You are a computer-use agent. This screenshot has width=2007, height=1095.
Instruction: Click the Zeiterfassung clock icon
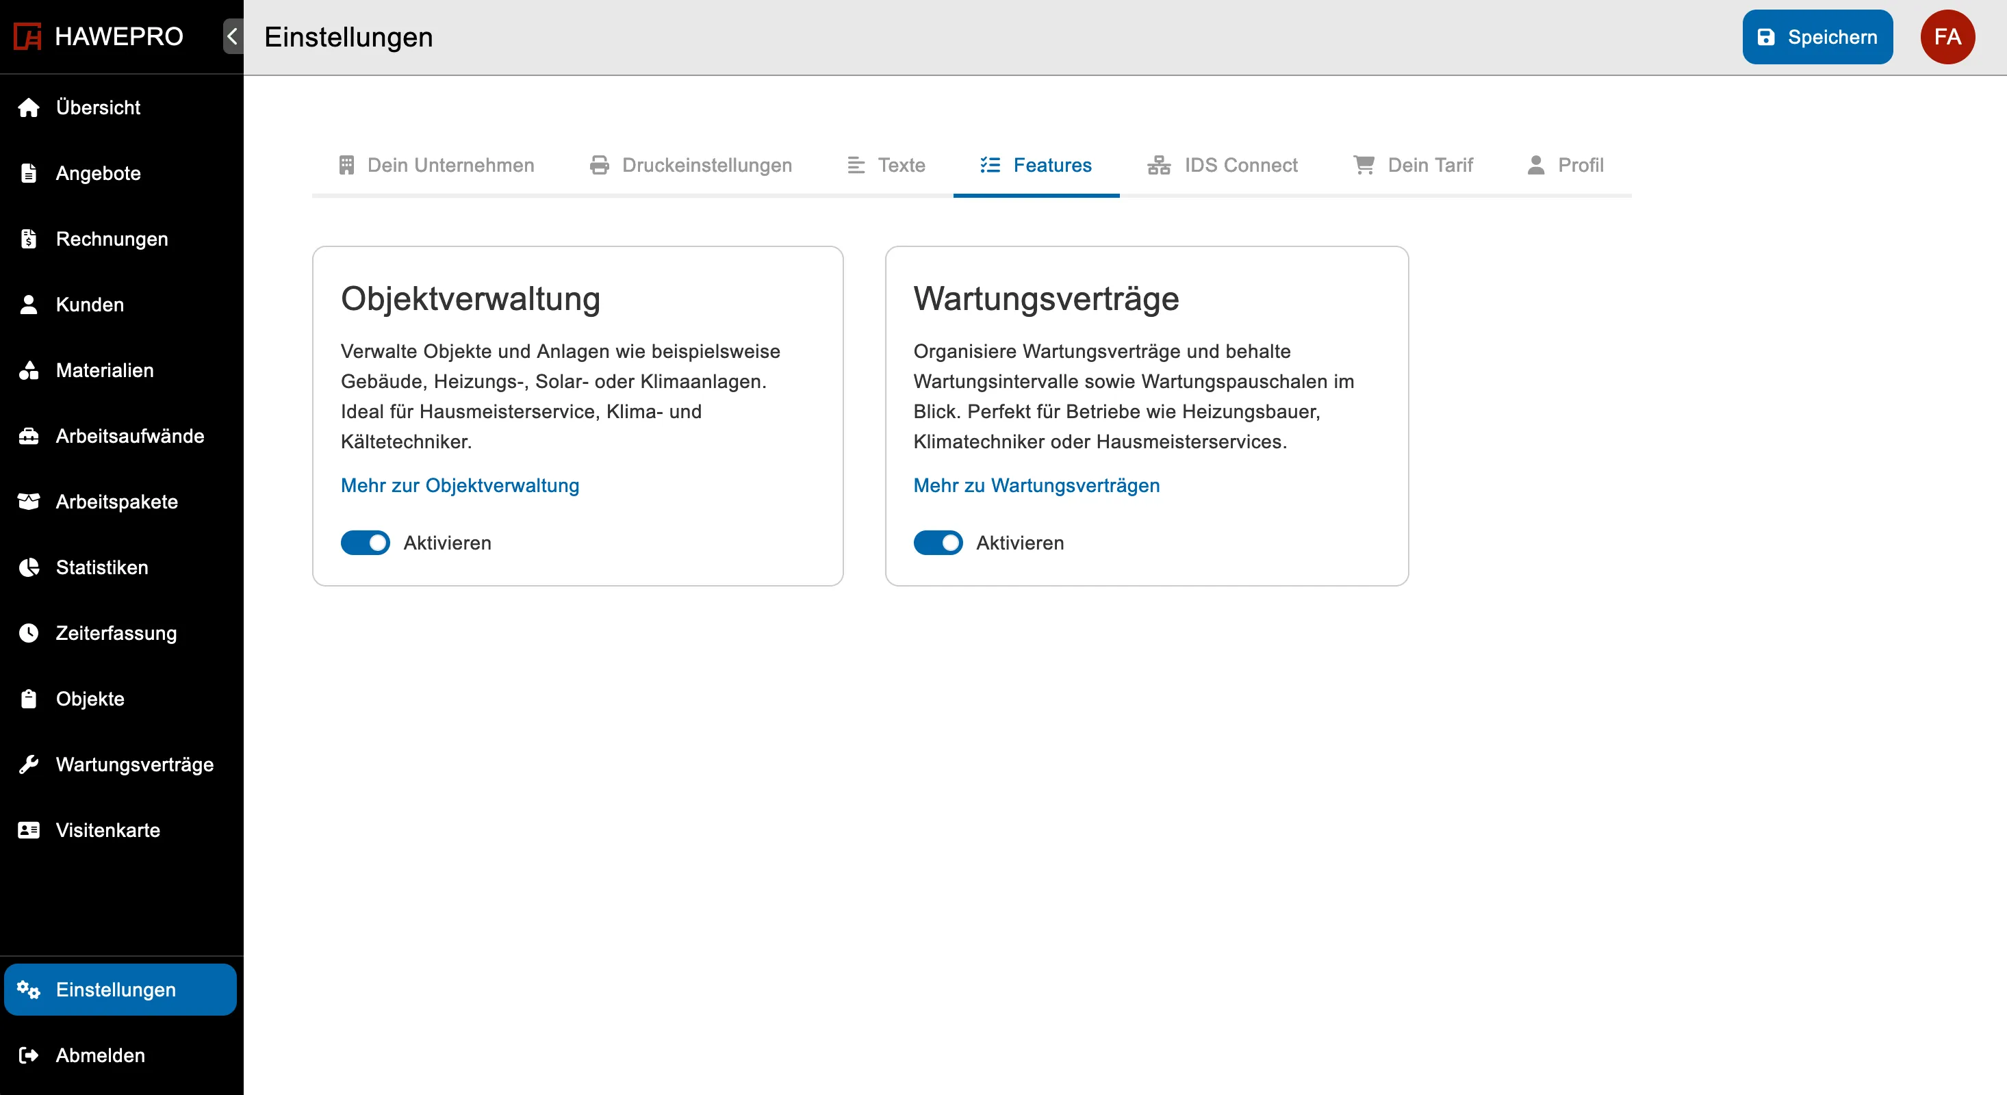[x=29, y=633]
